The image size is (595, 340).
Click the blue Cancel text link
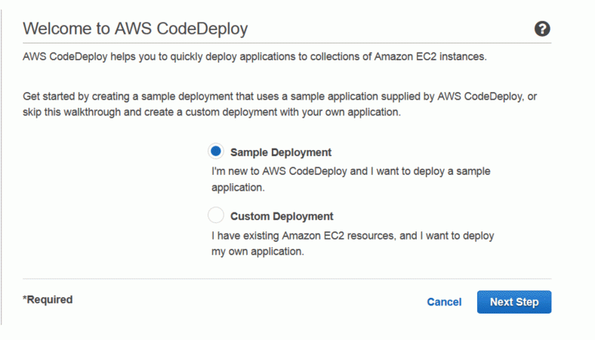tap(444, 302)
